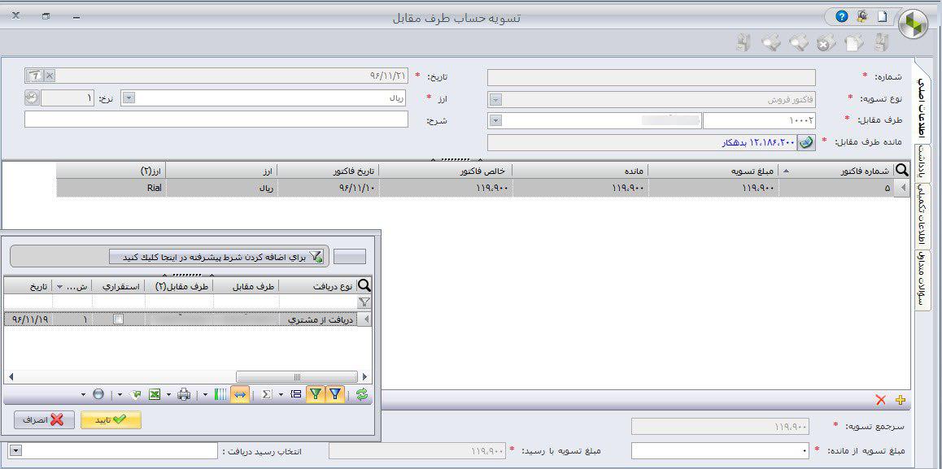Viewport: 942px width, 469px height.
Task: Click the ۹۶/۱۱/۱۰ invoice date cell
Action: click(x=328, y=188)
